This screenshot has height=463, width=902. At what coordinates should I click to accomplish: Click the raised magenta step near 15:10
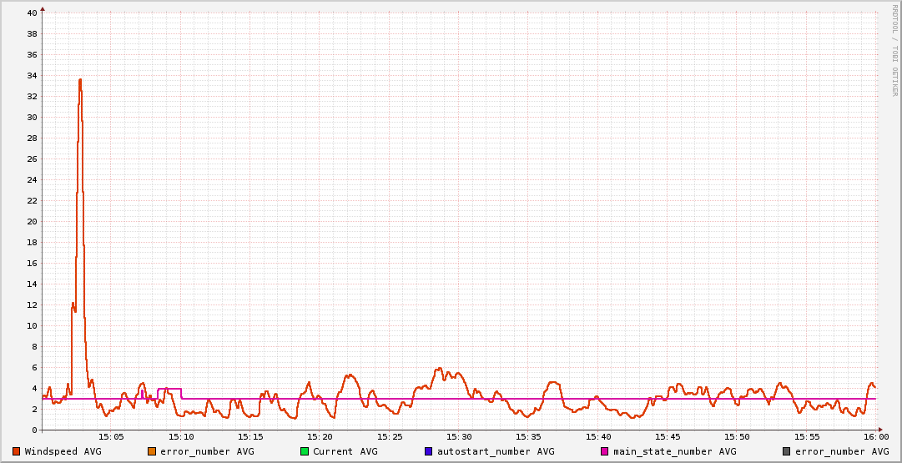coord(169,389)
